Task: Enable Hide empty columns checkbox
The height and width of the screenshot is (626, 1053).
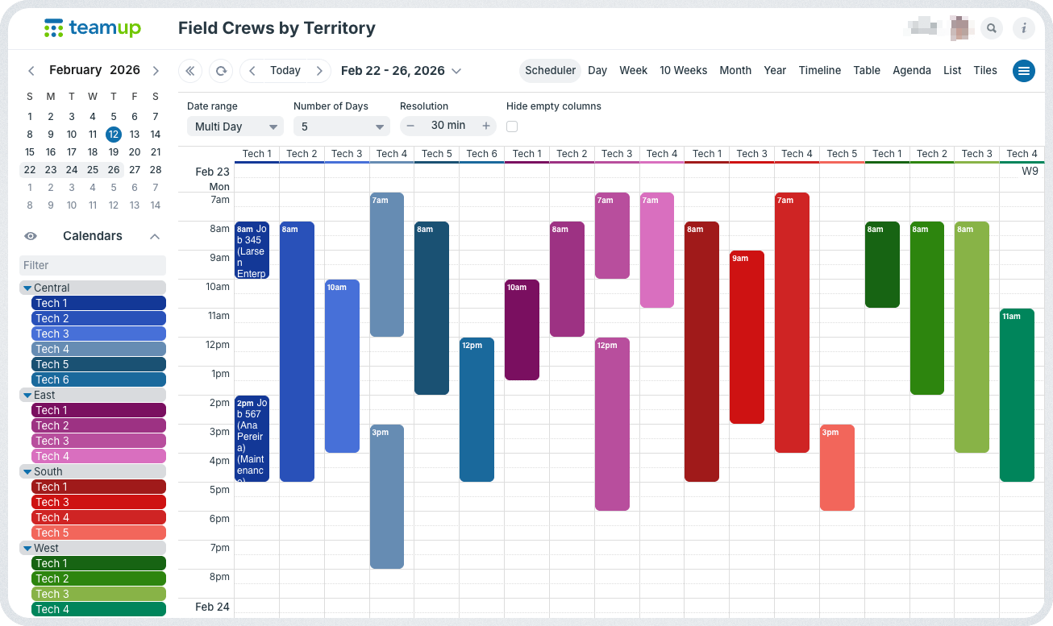Action: click(x=512, y=126)
